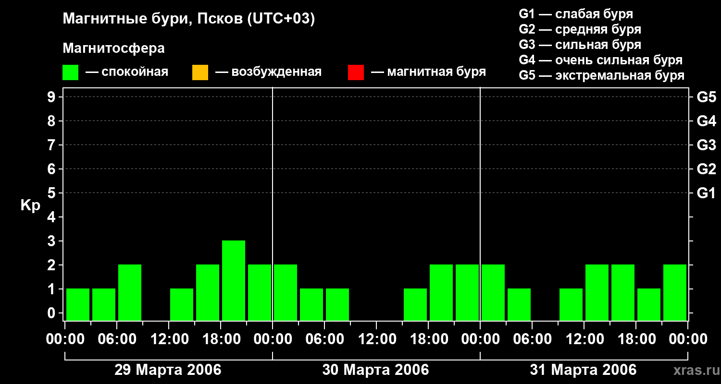
Task: Click the right-axis 'G5' label at Kp 9
Action: pyautogui.click(x=706, y=97)
